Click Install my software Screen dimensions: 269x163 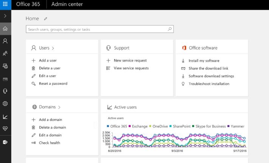(204, 60)
